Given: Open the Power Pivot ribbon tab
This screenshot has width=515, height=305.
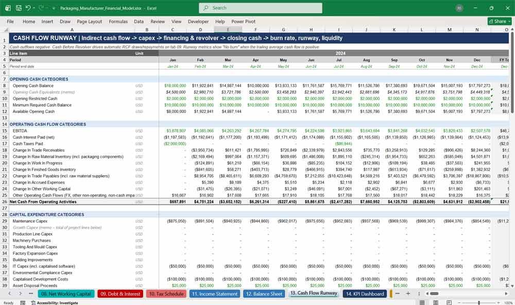Looking at the screenshot, I should (x=244, y=21).
